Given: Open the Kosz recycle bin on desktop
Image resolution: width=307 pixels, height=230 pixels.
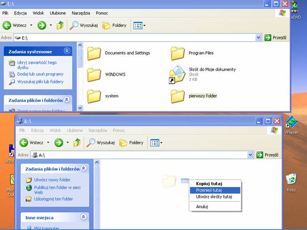Looking at the screenshot, I should coord(291,179).
